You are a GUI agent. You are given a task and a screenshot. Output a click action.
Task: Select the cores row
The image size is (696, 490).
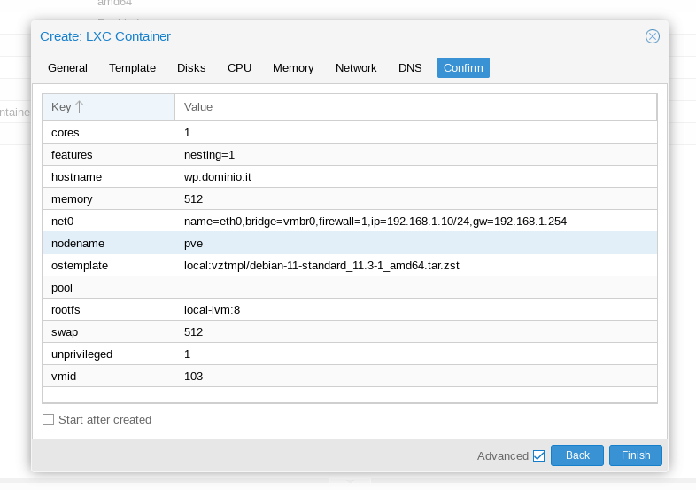click(x=350, y=132)
